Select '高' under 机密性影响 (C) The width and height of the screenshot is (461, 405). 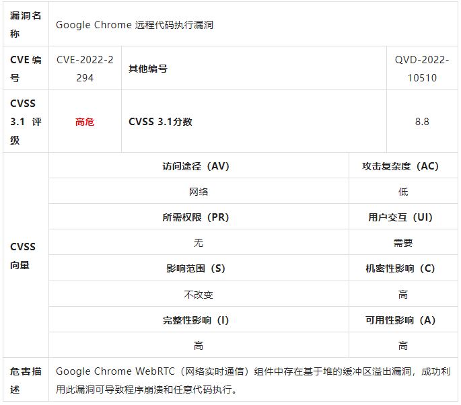click(403, 294)
